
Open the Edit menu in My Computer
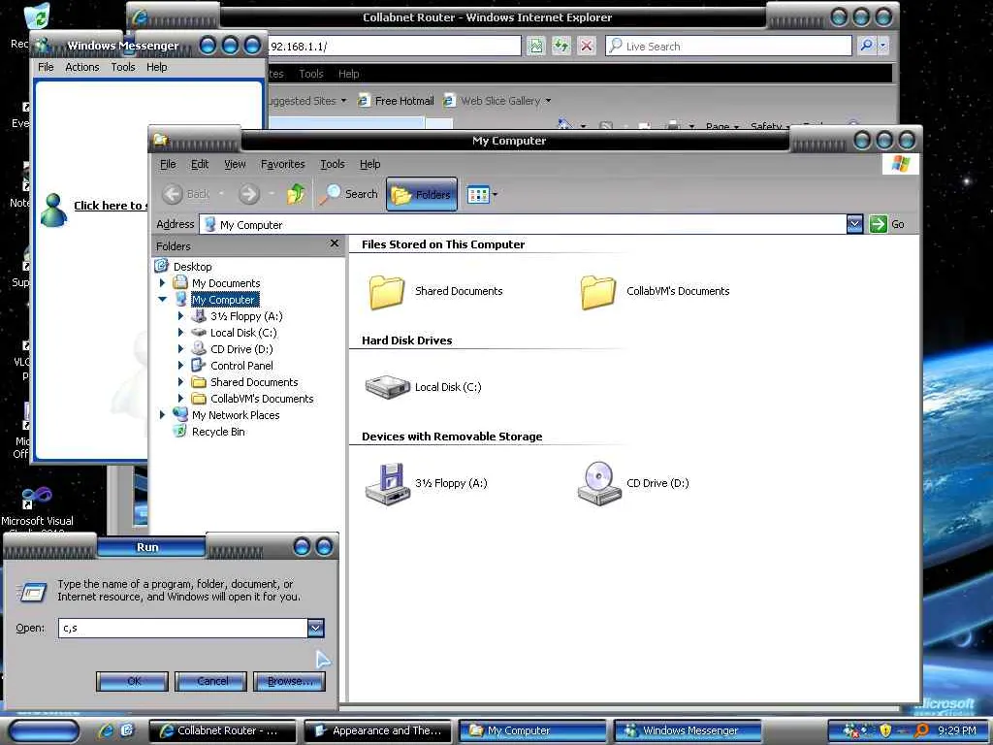[200, 164]
